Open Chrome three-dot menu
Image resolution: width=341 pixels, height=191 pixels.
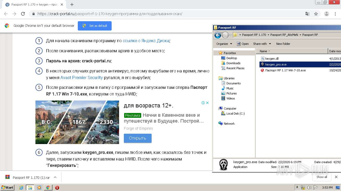[x=335, y=14]
